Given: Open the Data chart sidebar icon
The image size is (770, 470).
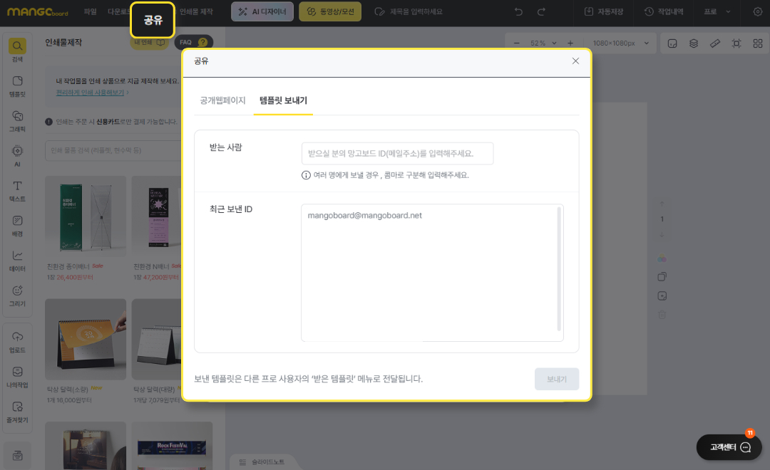Looking at the screenshot, I should [x=18, y=259].
